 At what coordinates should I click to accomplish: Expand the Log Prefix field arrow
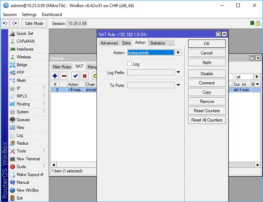tap(178, 72)
